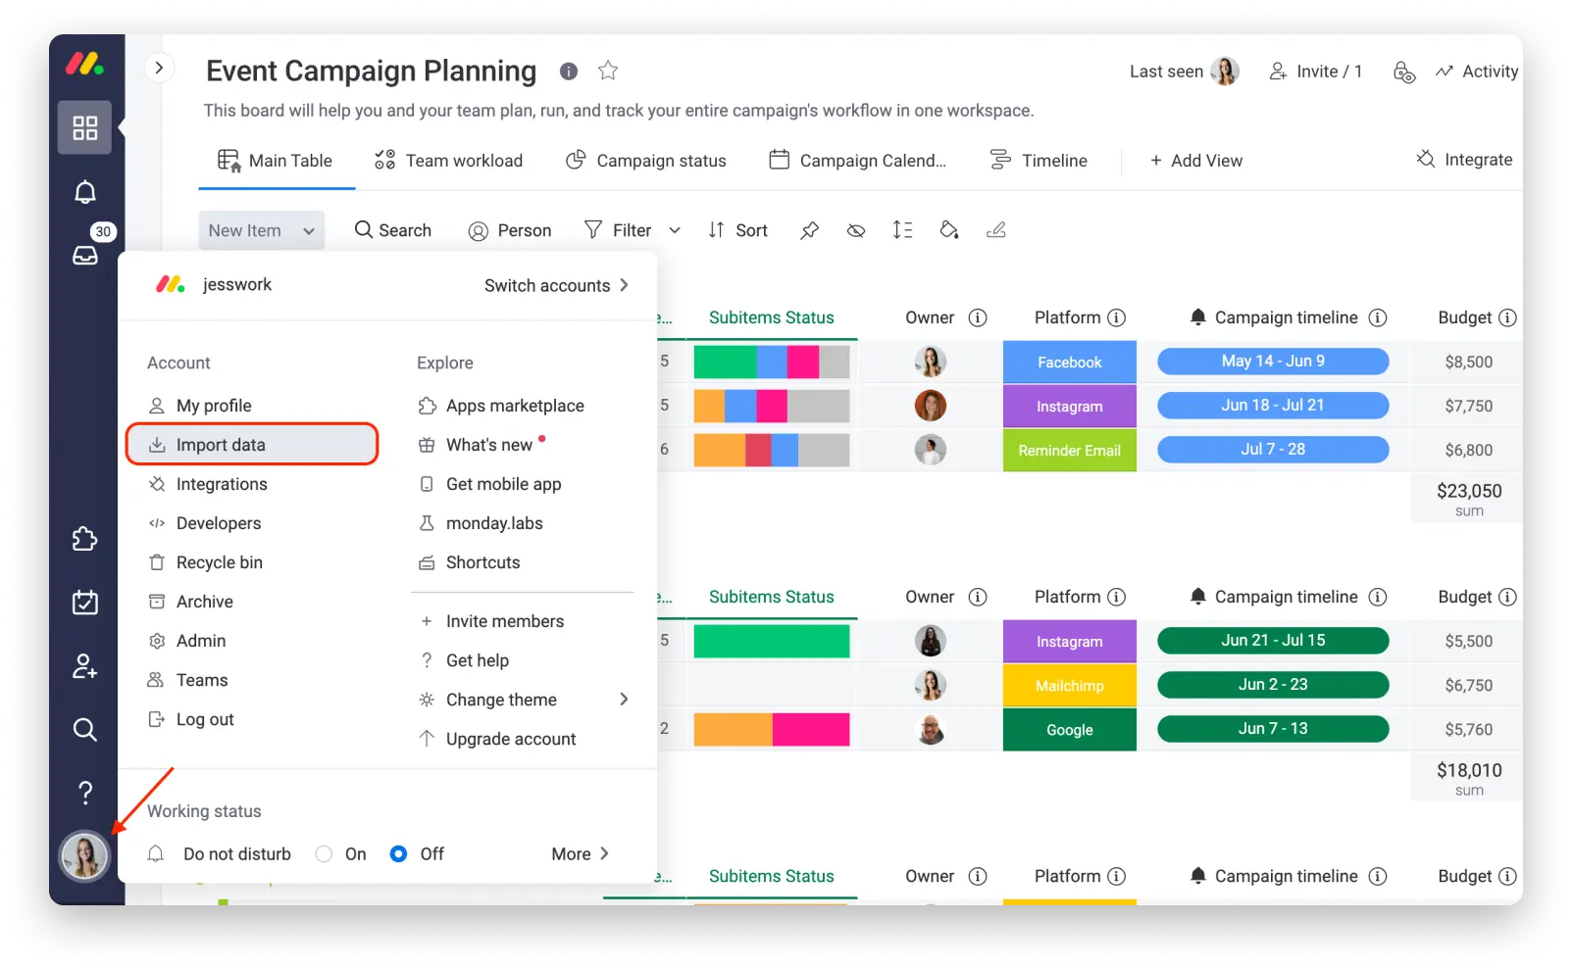Click Add View

(x=1196, y=161)
